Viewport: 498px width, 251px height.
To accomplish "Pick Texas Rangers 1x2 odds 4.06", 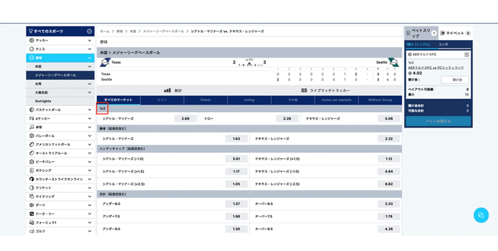I will point(389,119).
